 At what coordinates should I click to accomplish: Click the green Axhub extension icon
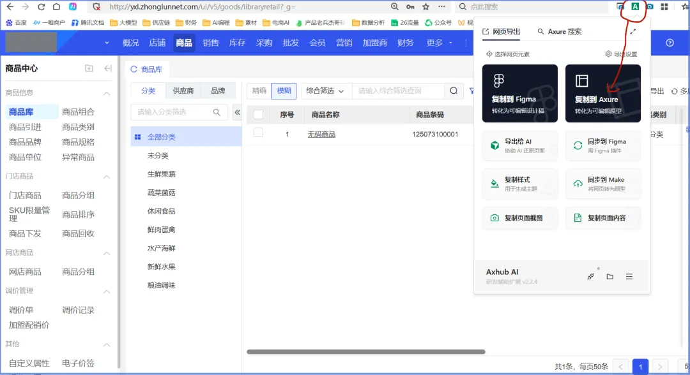coord(635,6)
